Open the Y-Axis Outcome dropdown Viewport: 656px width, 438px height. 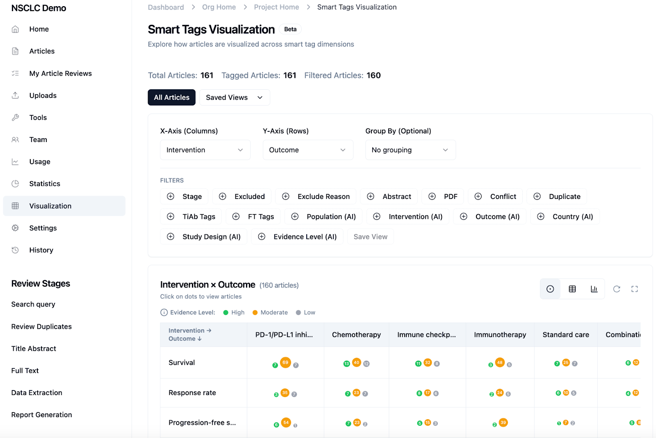coord(307,150)
